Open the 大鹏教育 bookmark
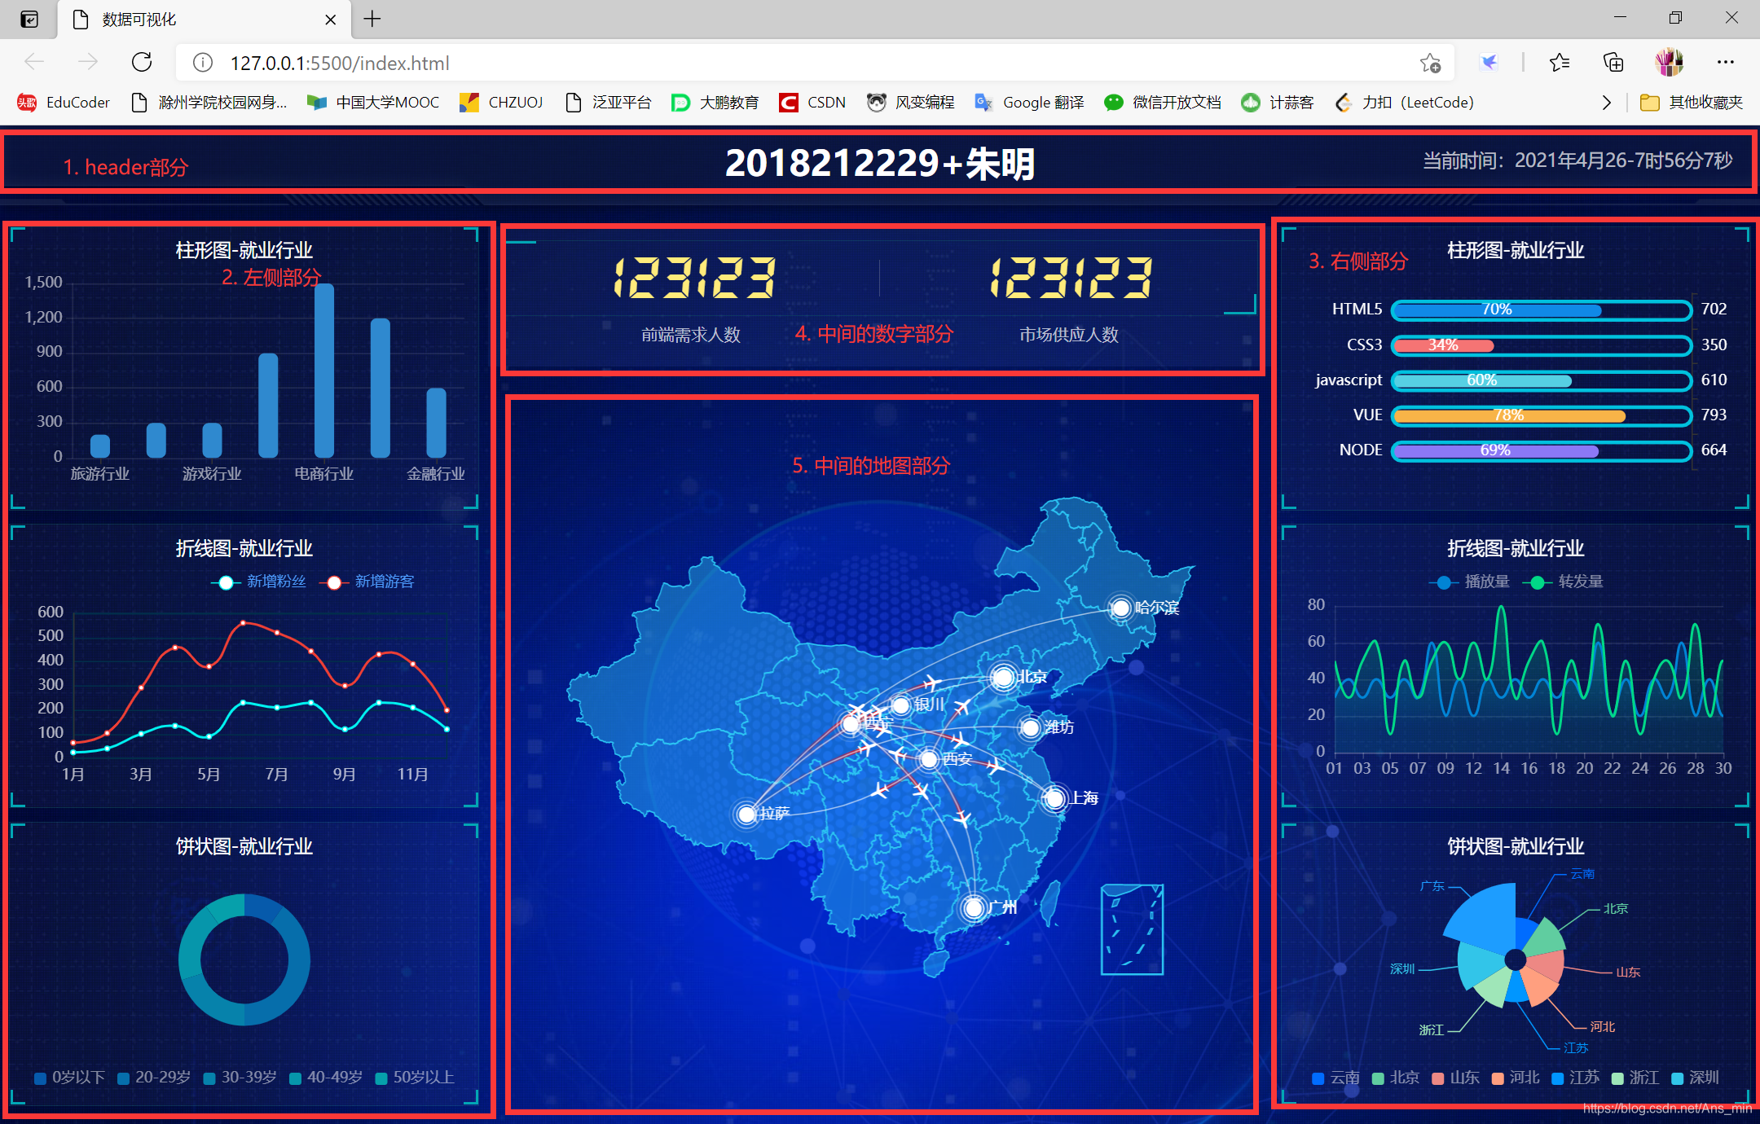This screenshot has width=1760, height=1124. (x=715, y=103)
